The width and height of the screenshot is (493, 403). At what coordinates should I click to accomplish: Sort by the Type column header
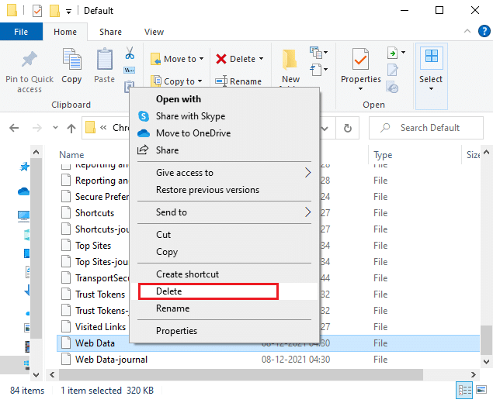pos(383,155)
